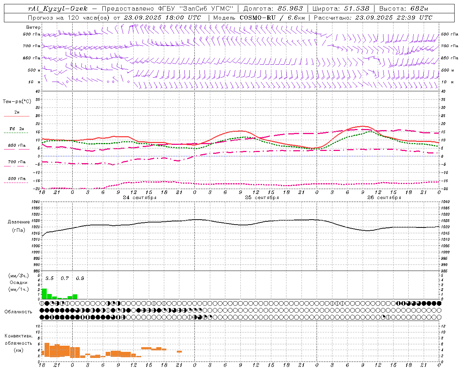The image size is (460, 368).
Task: Select the precipitation total "3.5"
Action: tap(49, 278)
